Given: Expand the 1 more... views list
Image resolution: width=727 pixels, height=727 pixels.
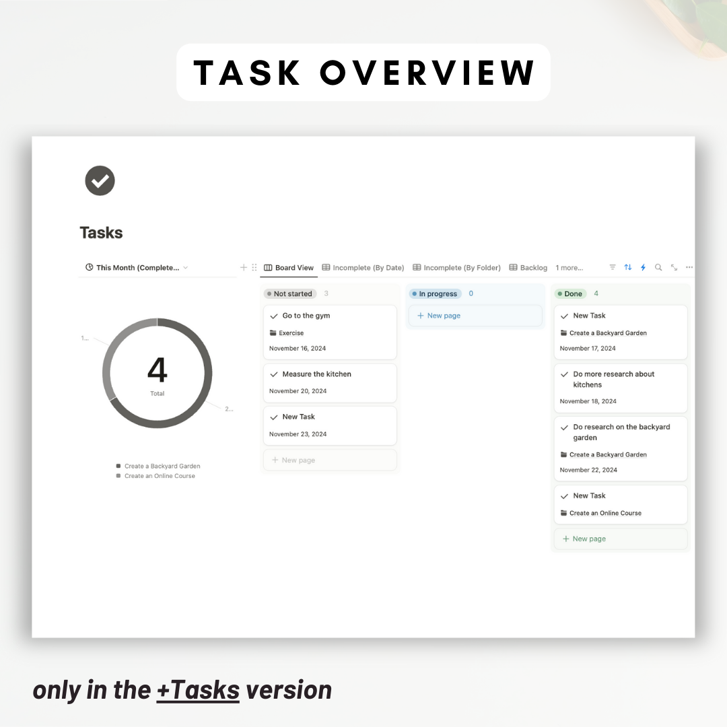Looking at the screenshot, I should tap(569, 268).
